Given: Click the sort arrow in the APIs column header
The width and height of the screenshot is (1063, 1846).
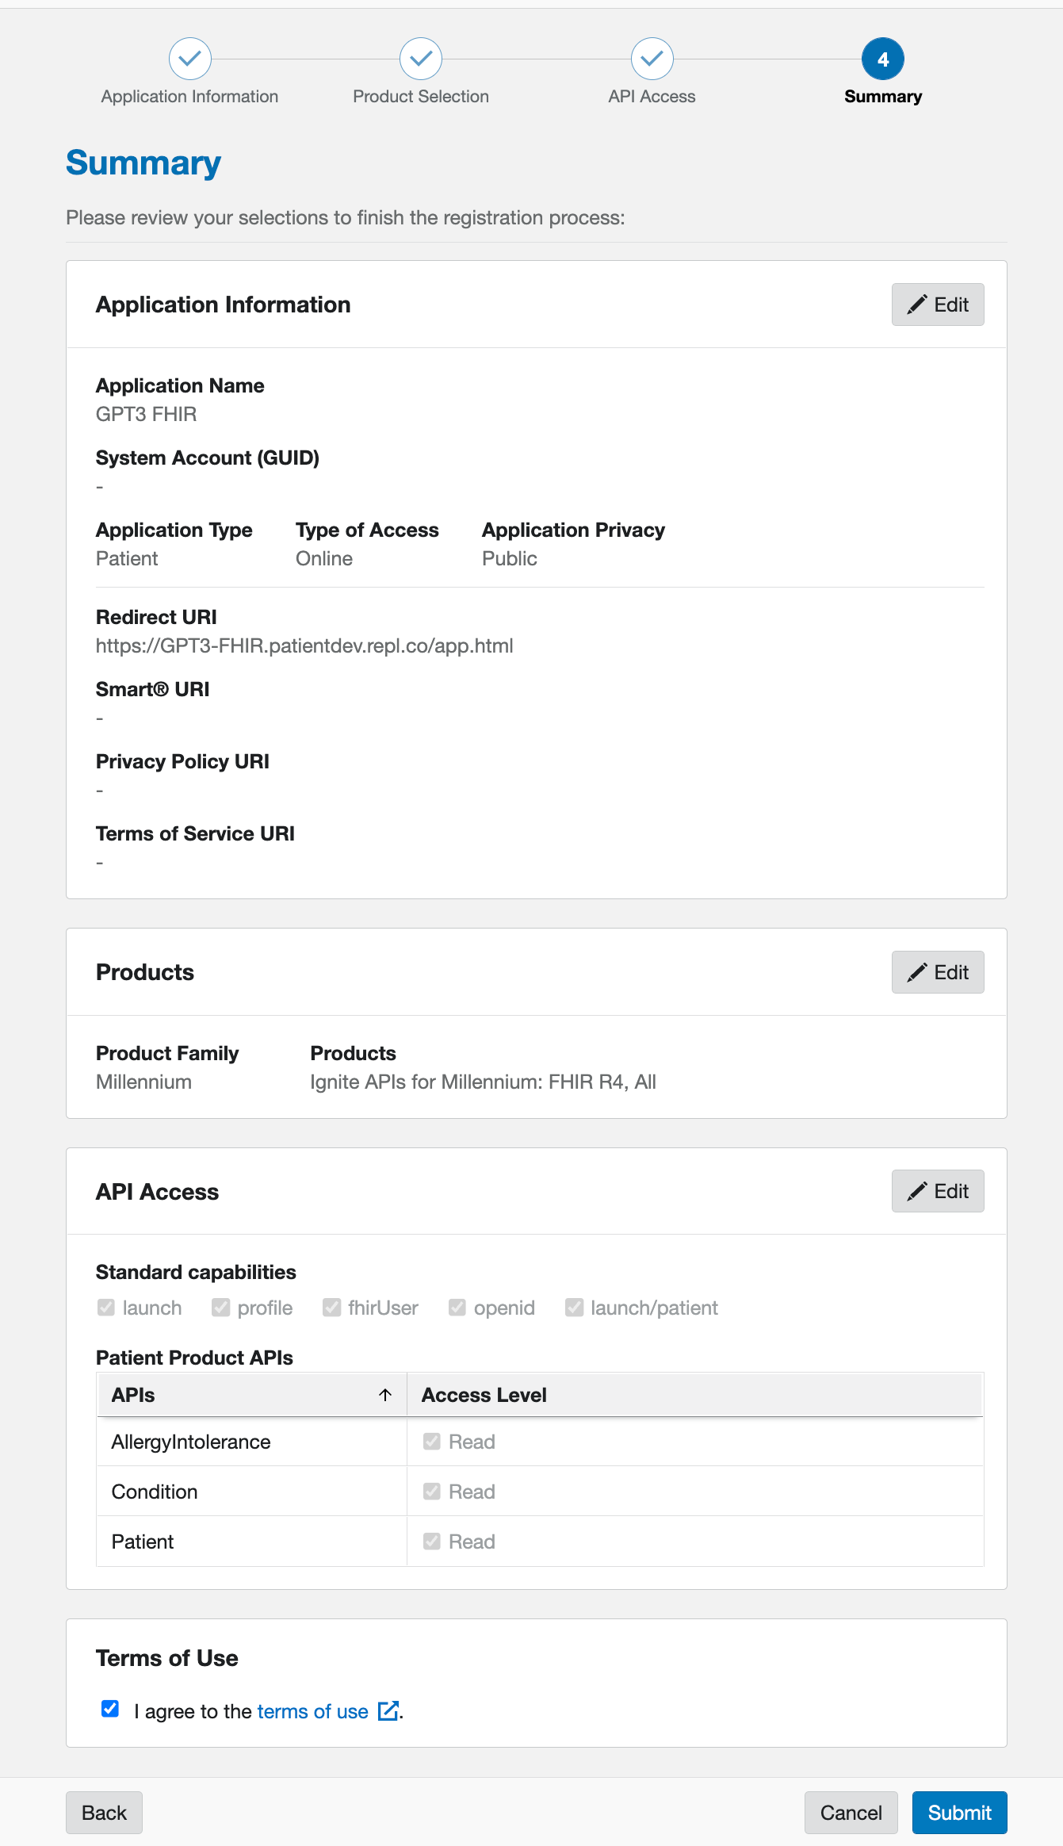Looking at the screenshot, I should [385, 1395].
